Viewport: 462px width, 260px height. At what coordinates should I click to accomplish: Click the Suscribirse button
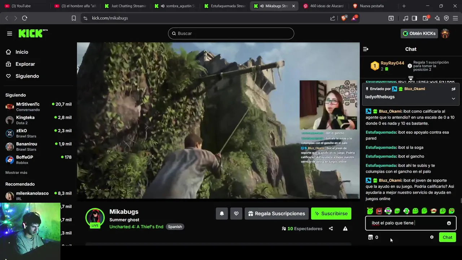coord(331,213)
